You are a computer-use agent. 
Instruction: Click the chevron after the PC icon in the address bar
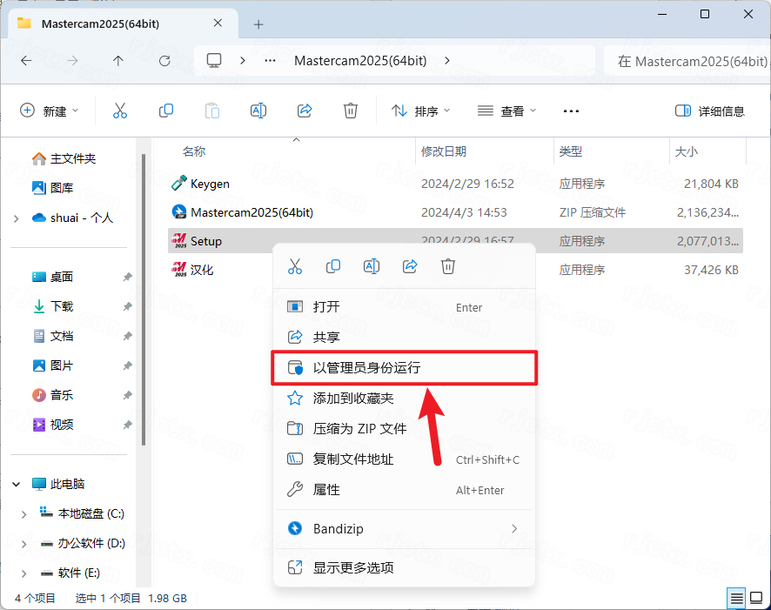pos(243,60)
